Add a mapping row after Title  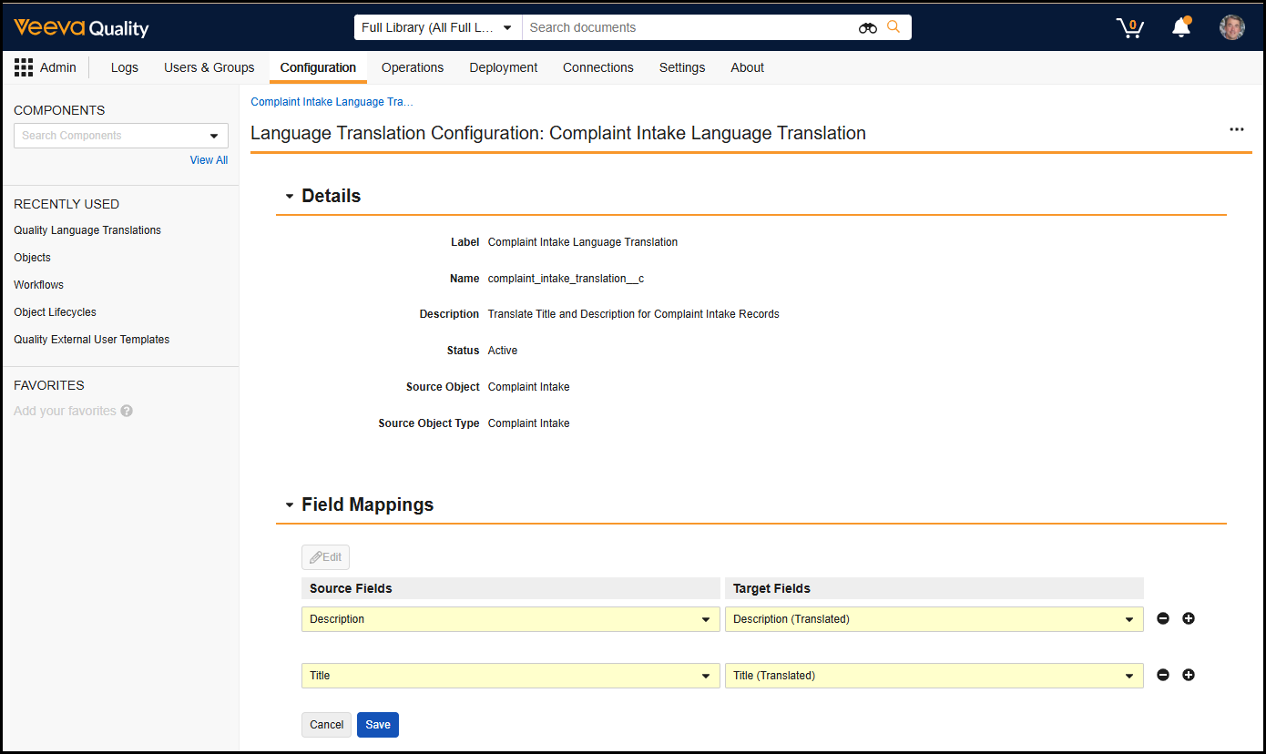pos(1189,676)
